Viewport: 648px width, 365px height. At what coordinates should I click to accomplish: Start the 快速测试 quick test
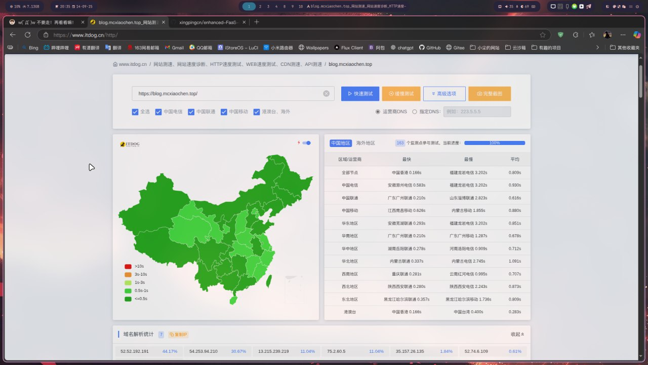pos(360,94)
